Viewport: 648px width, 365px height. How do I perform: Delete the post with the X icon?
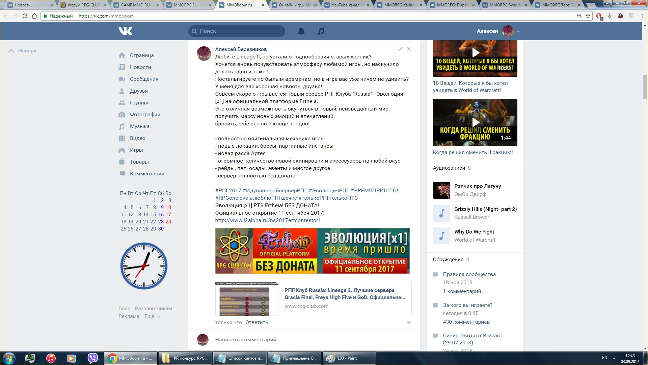click(409, 49)
